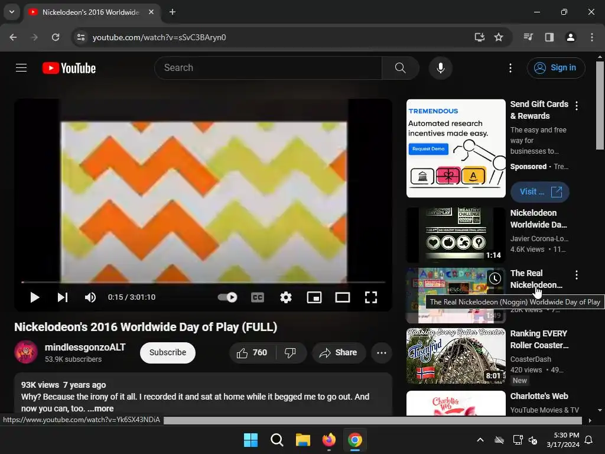Screen dimensions: 605x454
Task: Close the Nickelodeon's 2016 Worldwide tab
Action: (x=151, y=12)
